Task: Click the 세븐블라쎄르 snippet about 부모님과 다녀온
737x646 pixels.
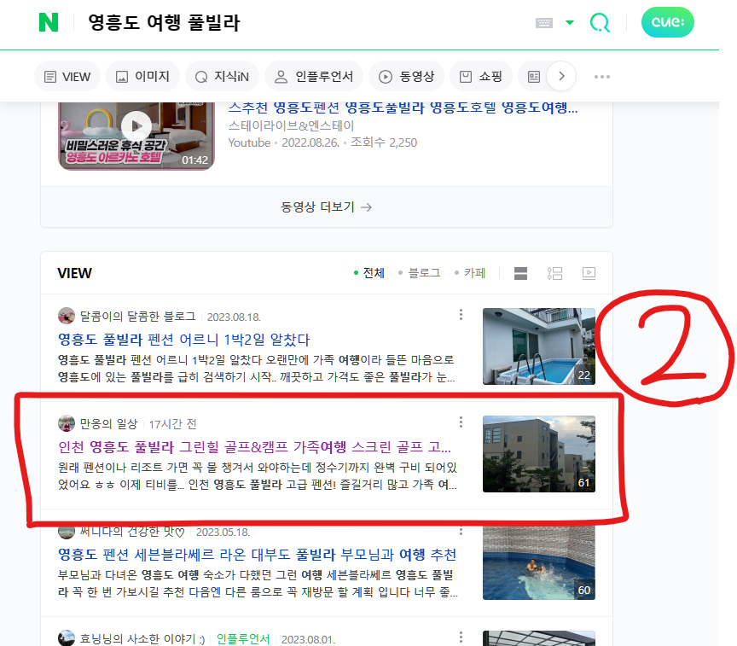Action: point(258,584)
